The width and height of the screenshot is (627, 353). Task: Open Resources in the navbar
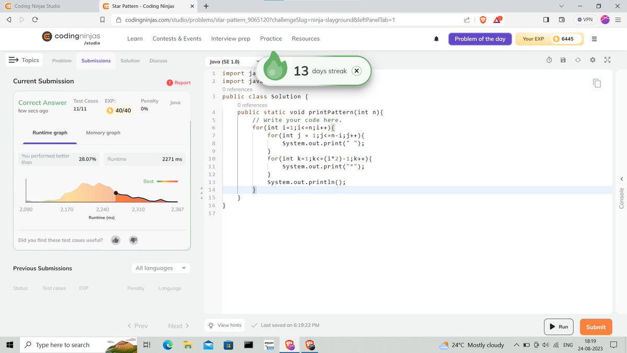coord(306,39)
